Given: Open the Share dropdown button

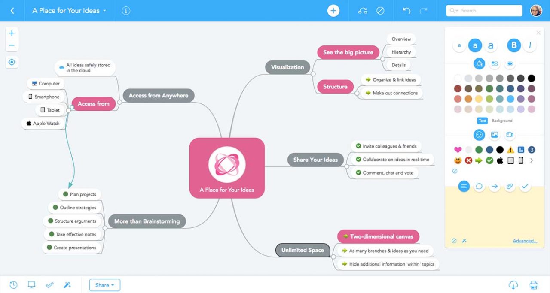Looking at the screenshot, I should 104,285.
